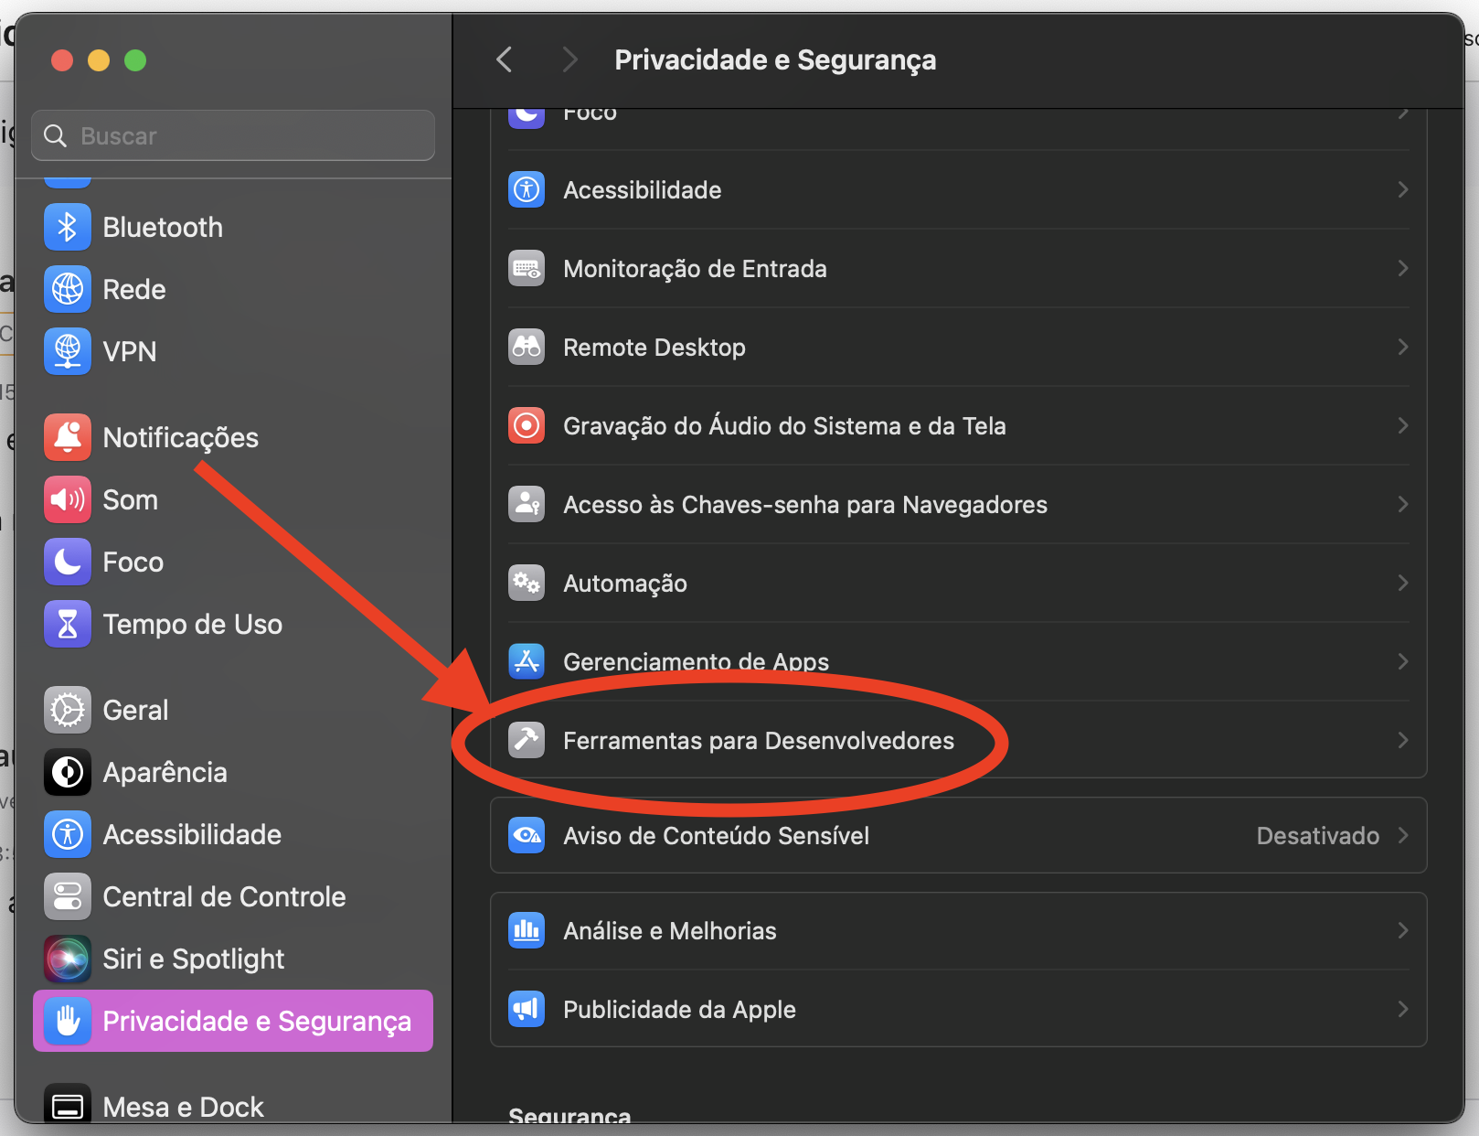Image resolution: width=1479 pixels, height=1136 pixels.
Task: Click the Bluetooth icon in sidebar
Action: coord(68,227)
